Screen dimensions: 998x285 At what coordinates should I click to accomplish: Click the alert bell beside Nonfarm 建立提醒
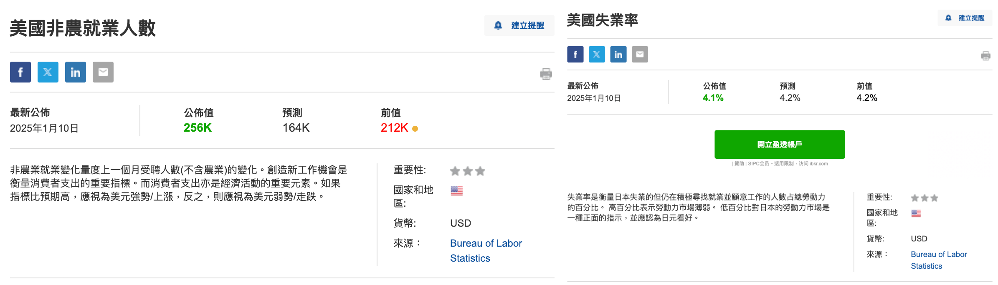click(498, 25)
